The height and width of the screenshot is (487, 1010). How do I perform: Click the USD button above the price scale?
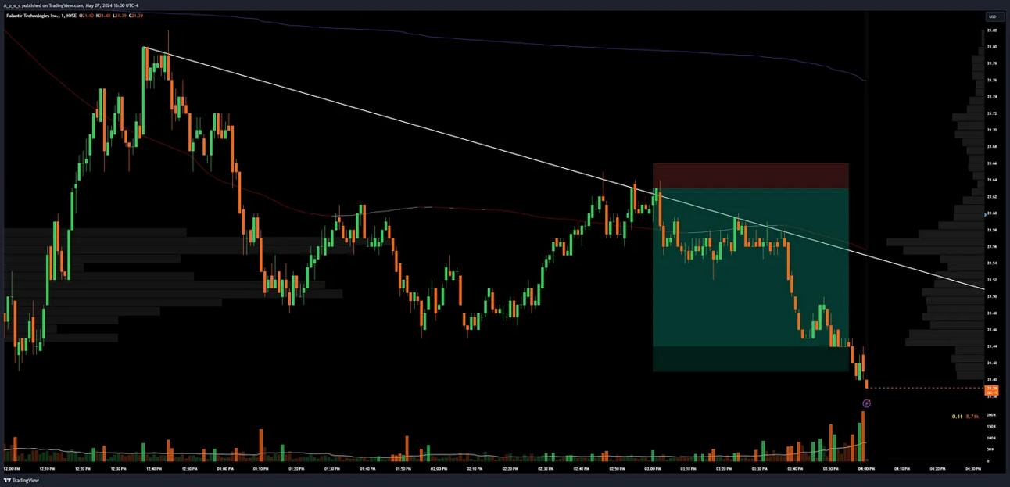click(x=992, y=16)
